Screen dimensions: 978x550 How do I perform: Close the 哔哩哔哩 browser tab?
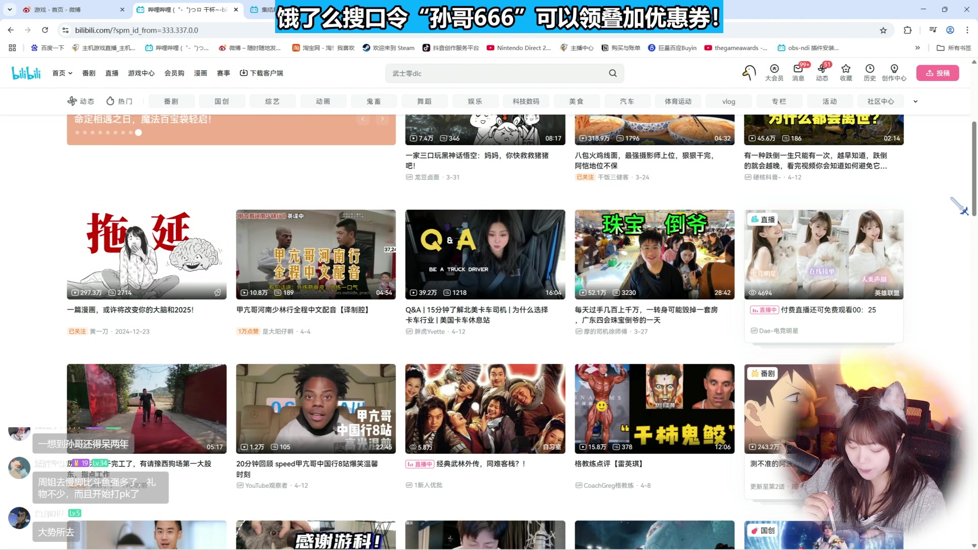(236, 9)
